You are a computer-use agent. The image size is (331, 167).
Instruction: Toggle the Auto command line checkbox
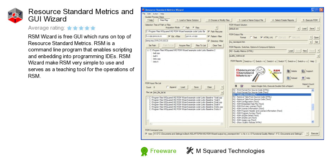(x=146, y=134)
